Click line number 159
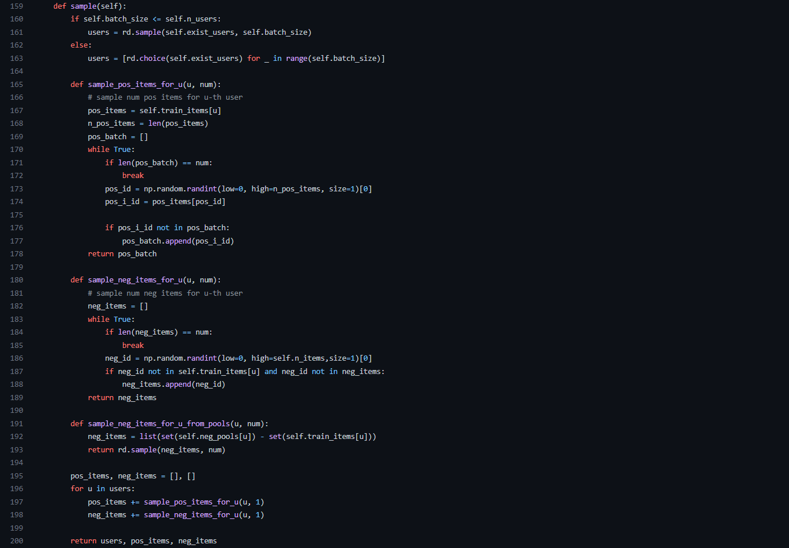Screen dimensions: 789x548 (16, 6)
